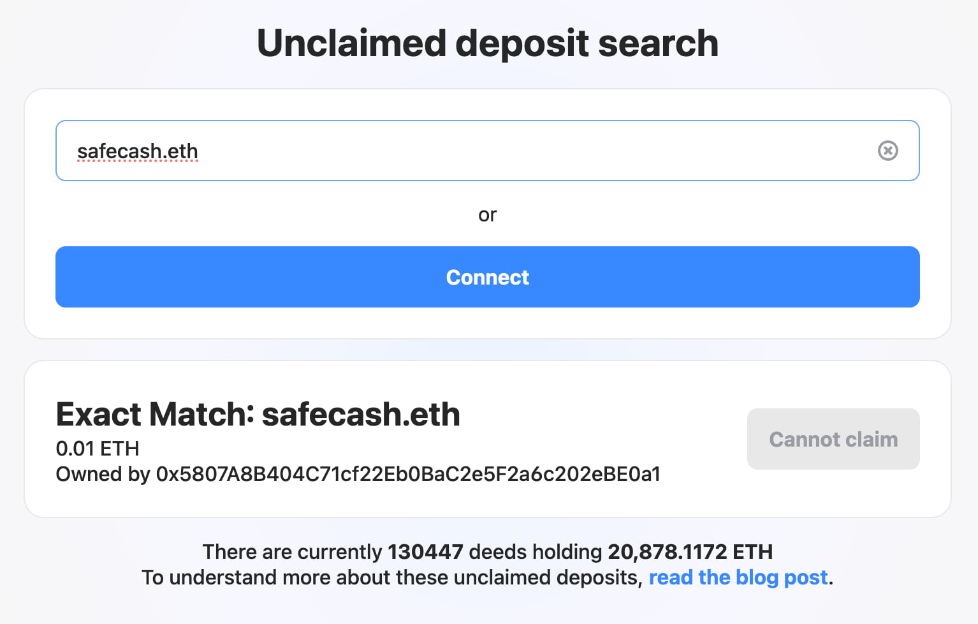
Task: Click the 0.01 ETH deposit amount
Action: pos(98,449)
